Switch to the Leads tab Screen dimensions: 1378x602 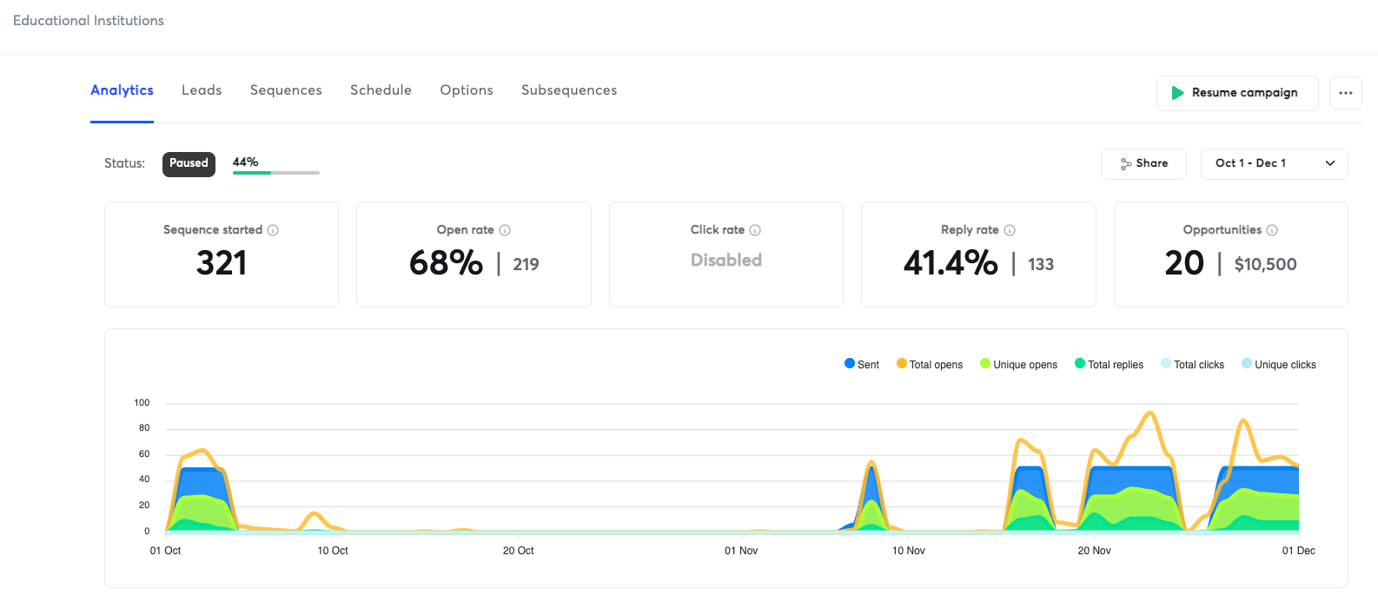click(x=202, y=90)
